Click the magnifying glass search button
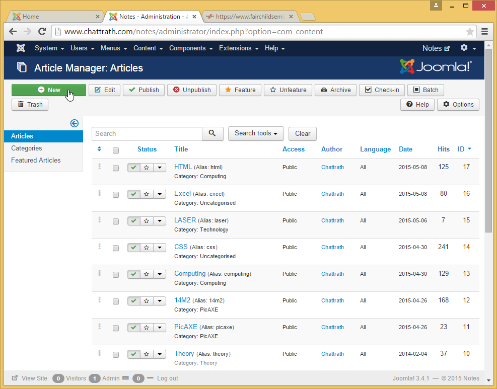497x389 pixels. (x=212, y=133)
